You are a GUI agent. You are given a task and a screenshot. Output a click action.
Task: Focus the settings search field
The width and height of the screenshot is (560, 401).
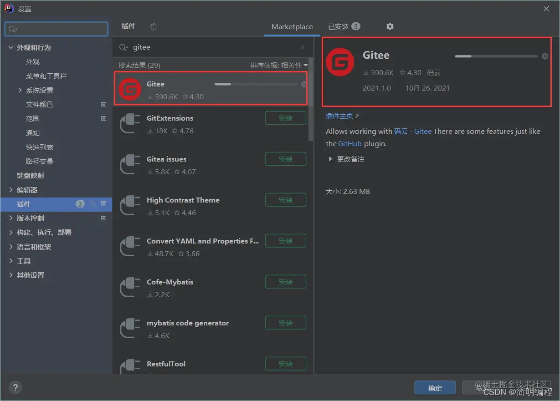[x=56, y=29]
